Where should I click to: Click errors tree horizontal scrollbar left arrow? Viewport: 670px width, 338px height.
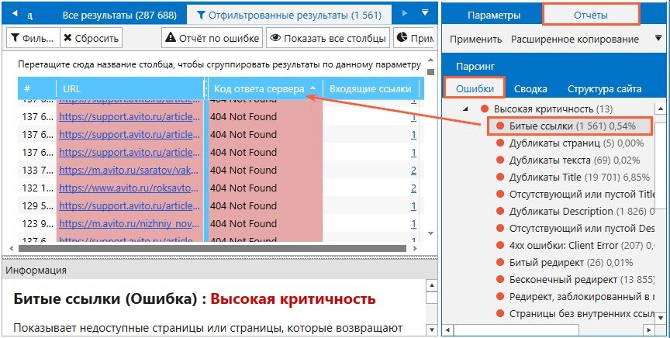(448, 330)
